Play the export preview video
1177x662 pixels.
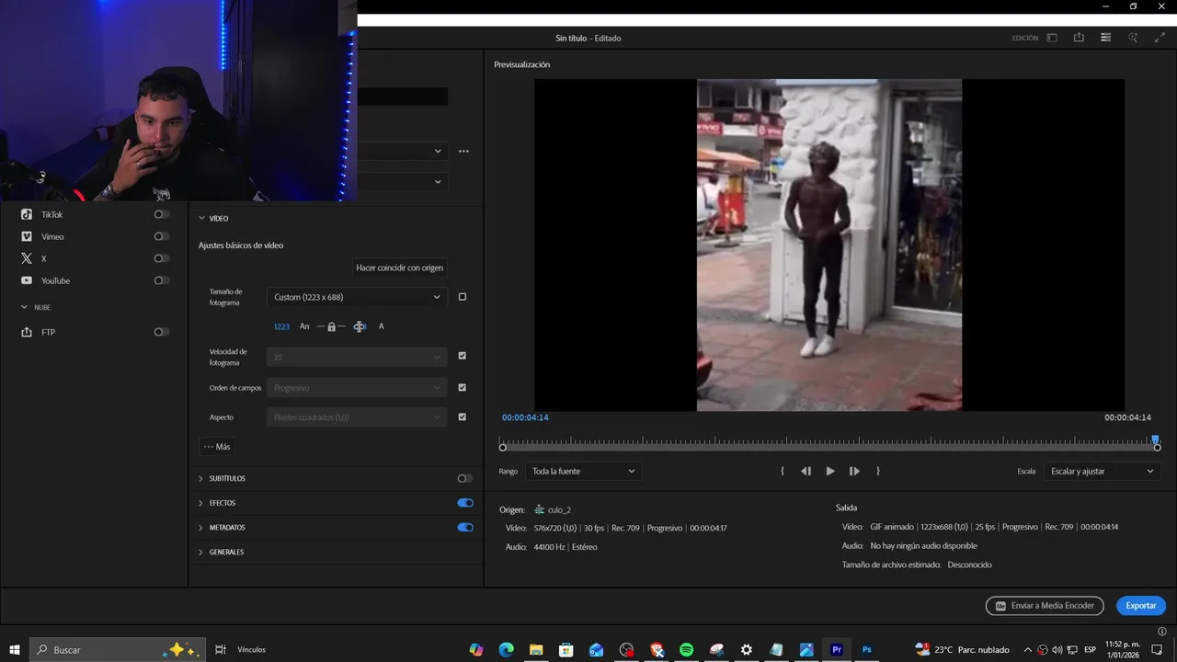pyautogui.click(x=830, y=471)
